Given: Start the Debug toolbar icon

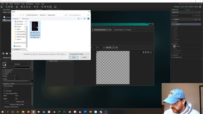Looking at the screenshot, I should (x=22, y=7).
